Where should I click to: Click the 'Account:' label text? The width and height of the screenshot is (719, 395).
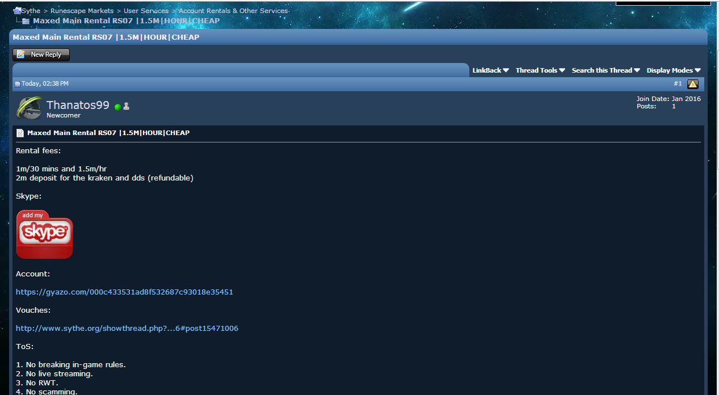(x=33, y=274)
